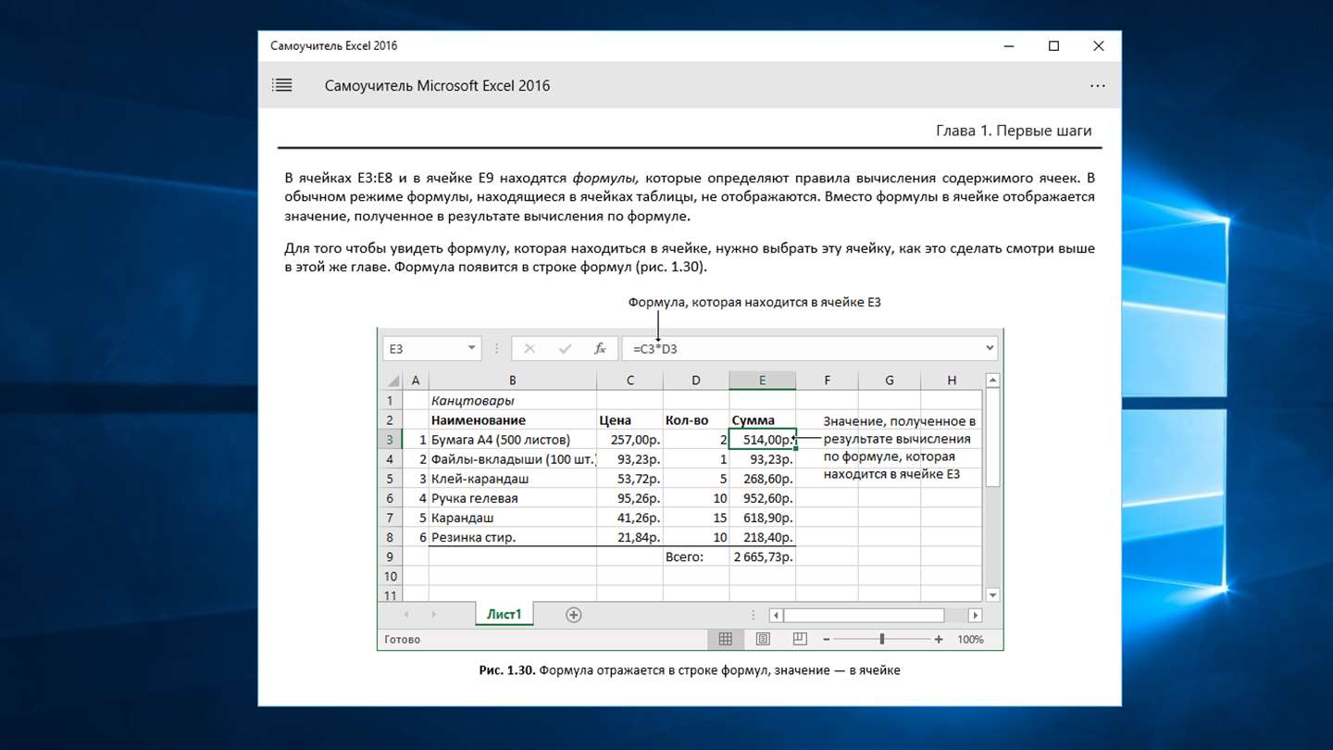Image resolution: width=1333 pixels, height=750 pixels.
Task: Click the Insert Function fx icon
Action: [600, 348]
